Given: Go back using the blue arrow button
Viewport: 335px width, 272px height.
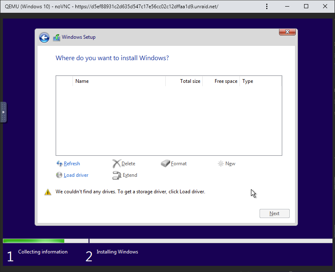Looking at the screenshot, I should point(44,38).
